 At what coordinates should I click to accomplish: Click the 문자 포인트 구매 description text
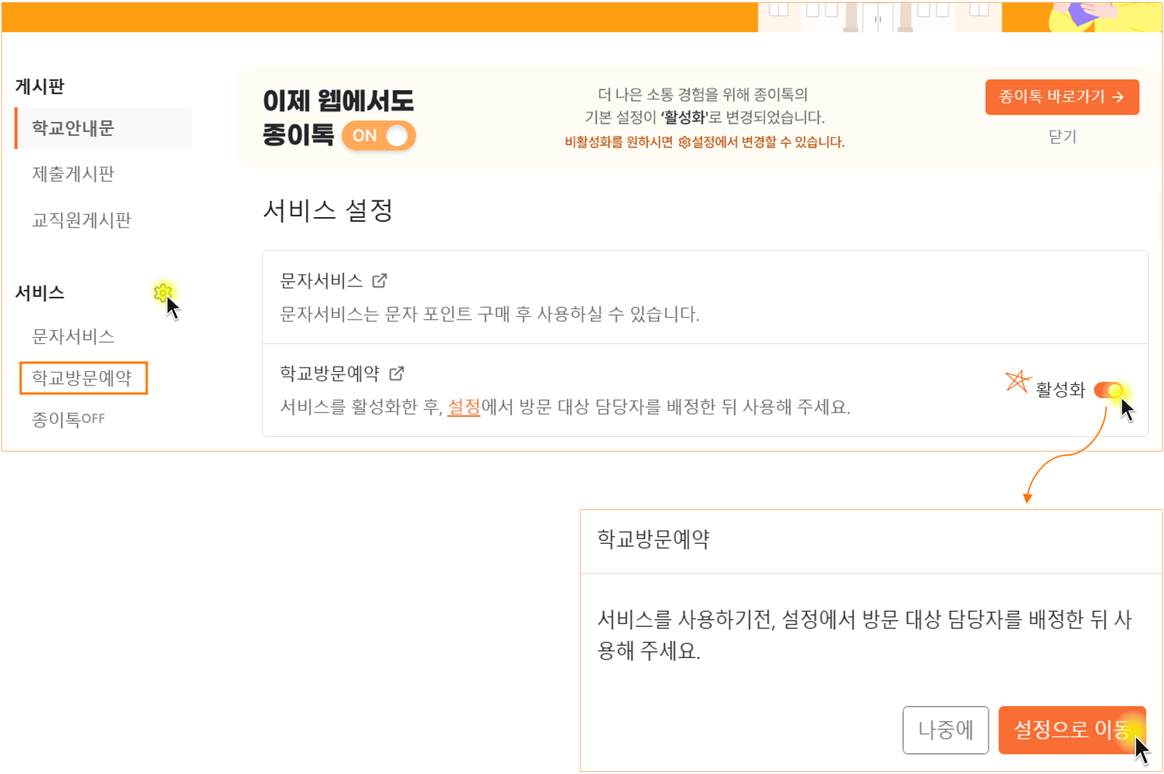click(x=489, y=314)
